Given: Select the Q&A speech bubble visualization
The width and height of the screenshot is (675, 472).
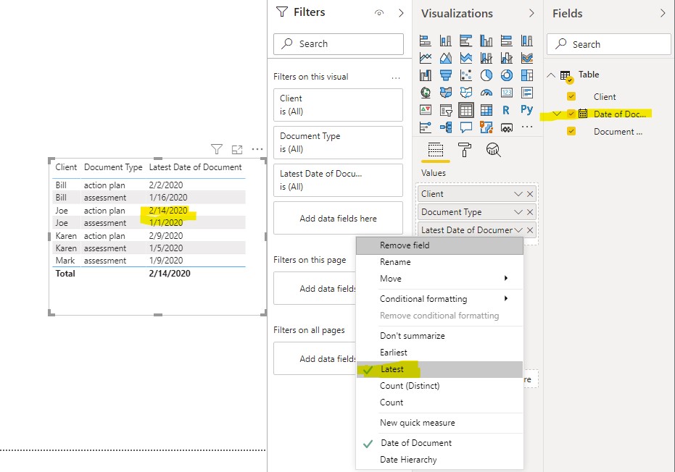Looking at the screenshot, I should pyautogui.click(x=465, y=127).
